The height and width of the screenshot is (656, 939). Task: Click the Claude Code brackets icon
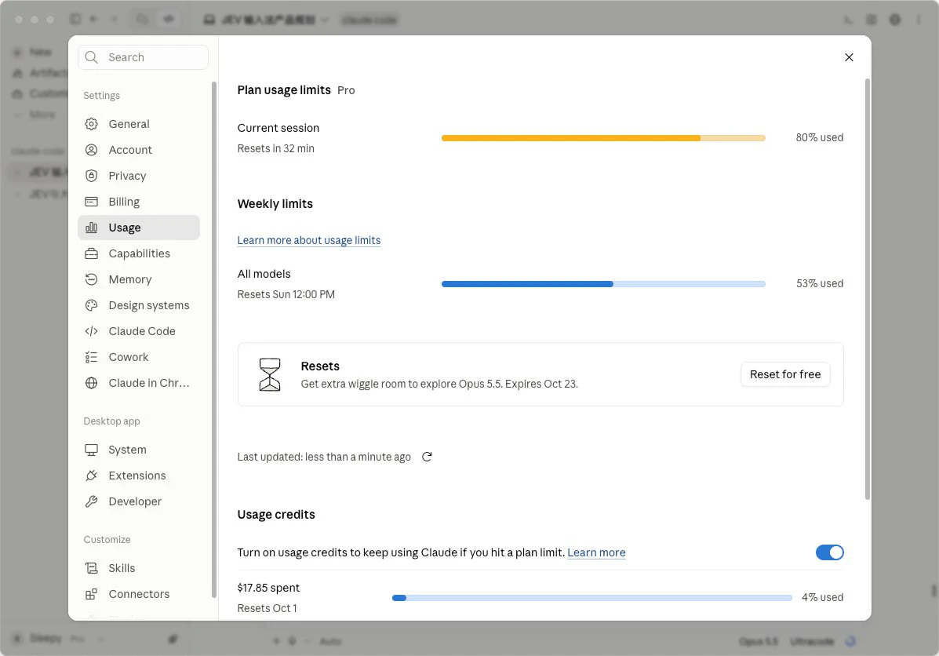[91, 331]
